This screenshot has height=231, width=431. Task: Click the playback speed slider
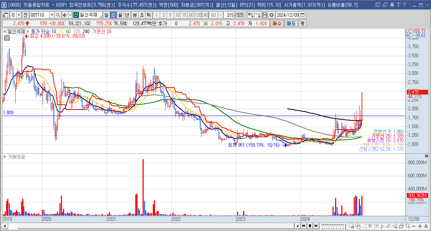coord(333,226)
